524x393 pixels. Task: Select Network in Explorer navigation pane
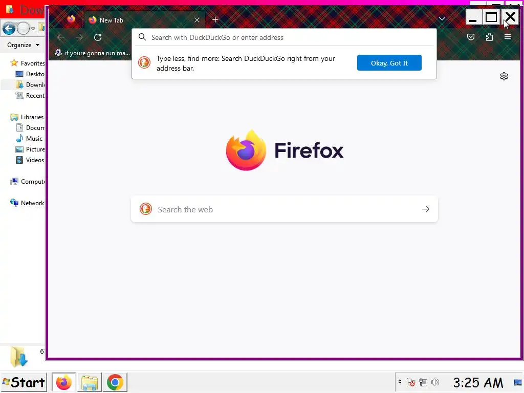coord(27,203)
